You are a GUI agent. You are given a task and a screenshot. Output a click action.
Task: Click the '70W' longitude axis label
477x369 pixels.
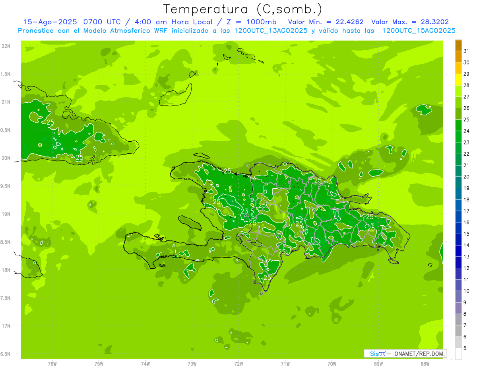coord(332,364)
